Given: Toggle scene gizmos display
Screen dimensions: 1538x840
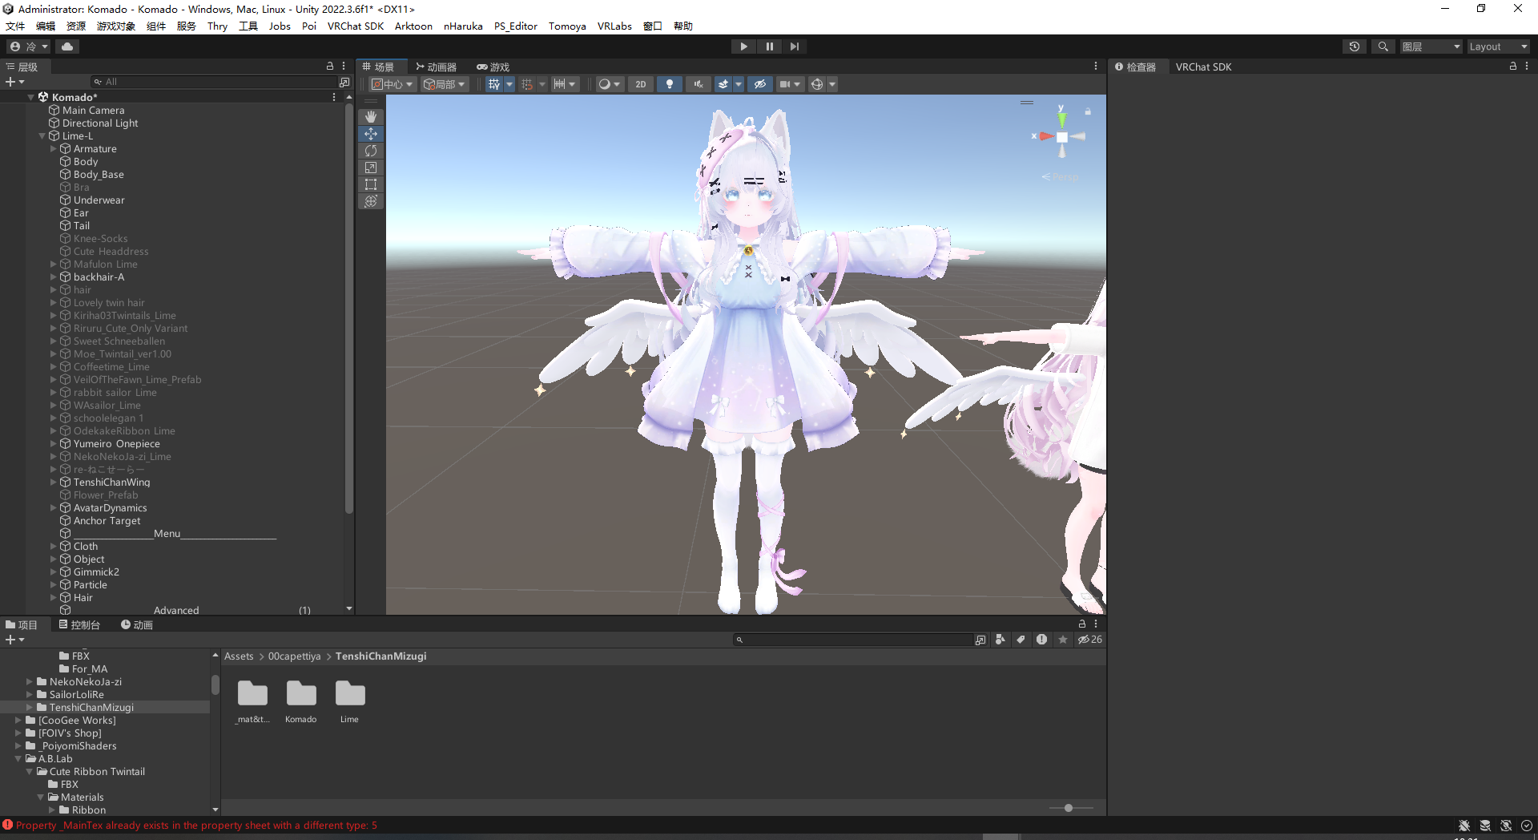Looking at the screenshot, I should pos(817,84).
